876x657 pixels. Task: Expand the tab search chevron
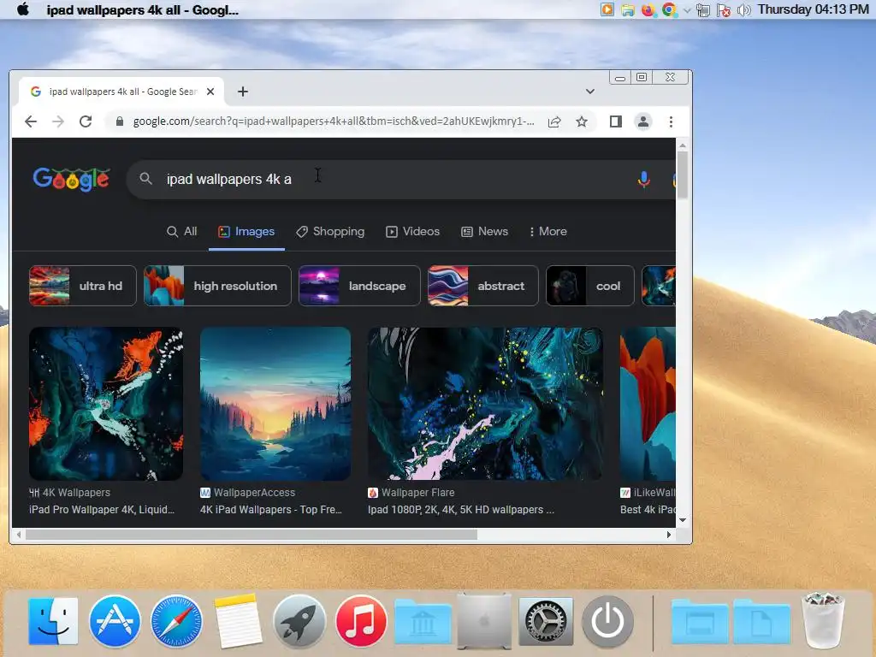[590, 92]
